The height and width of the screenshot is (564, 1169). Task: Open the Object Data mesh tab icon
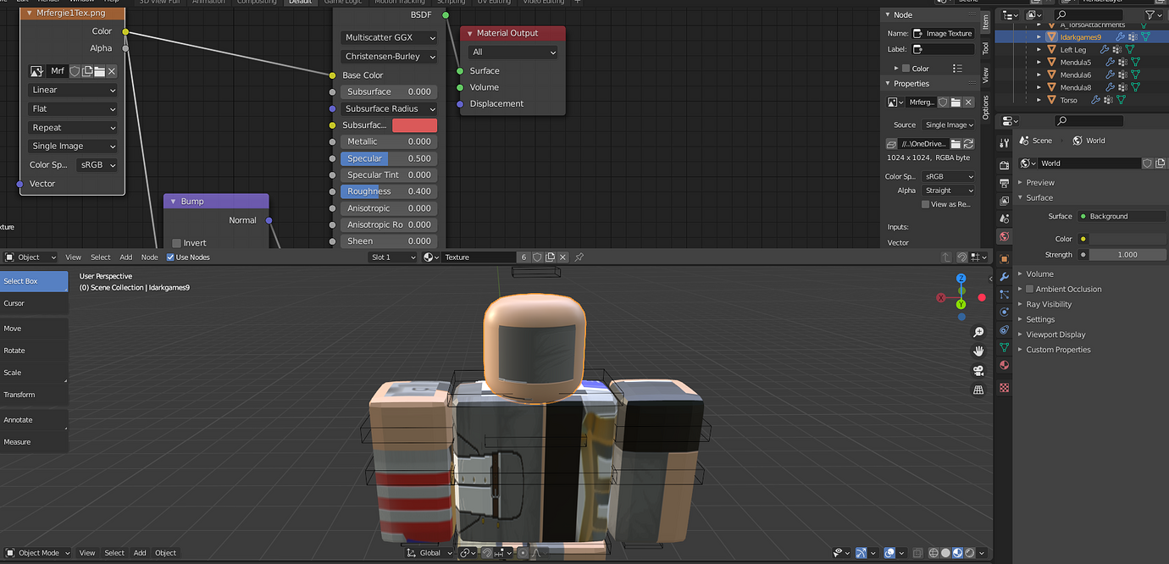[1004, 347]
